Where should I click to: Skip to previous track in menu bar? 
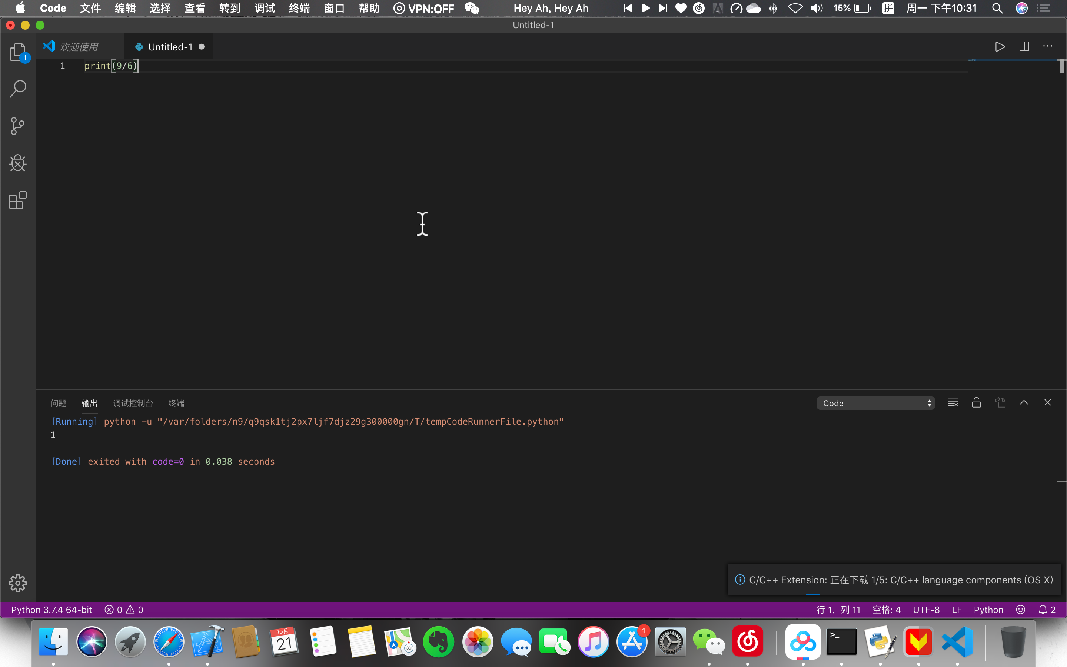[x=627, y=8]
